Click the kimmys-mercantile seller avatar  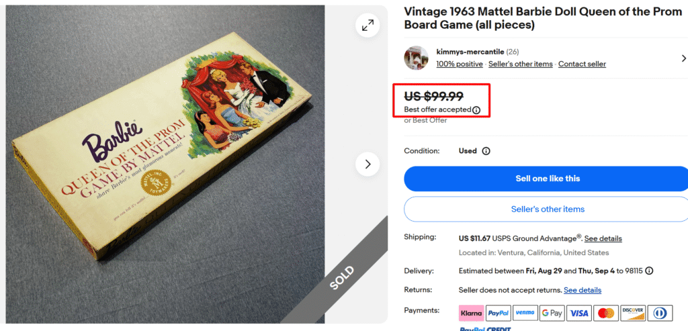click(416, 58)
